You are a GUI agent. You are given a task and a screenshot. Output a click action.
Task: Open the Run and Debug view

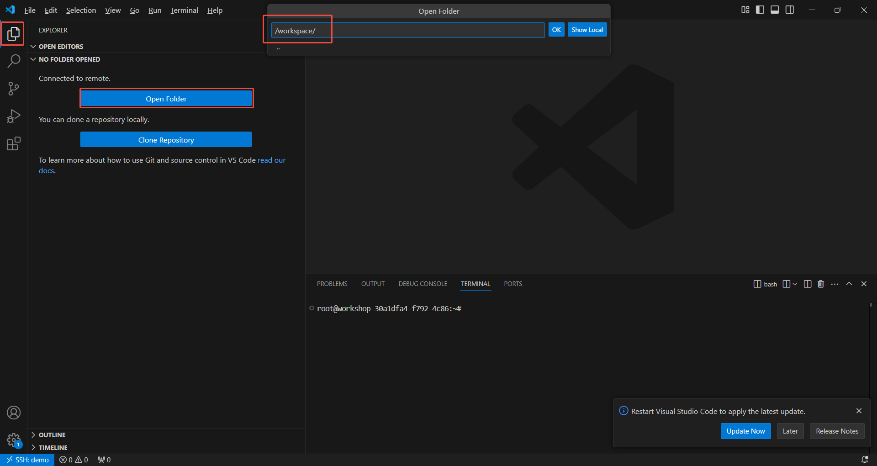pos(14,116)
